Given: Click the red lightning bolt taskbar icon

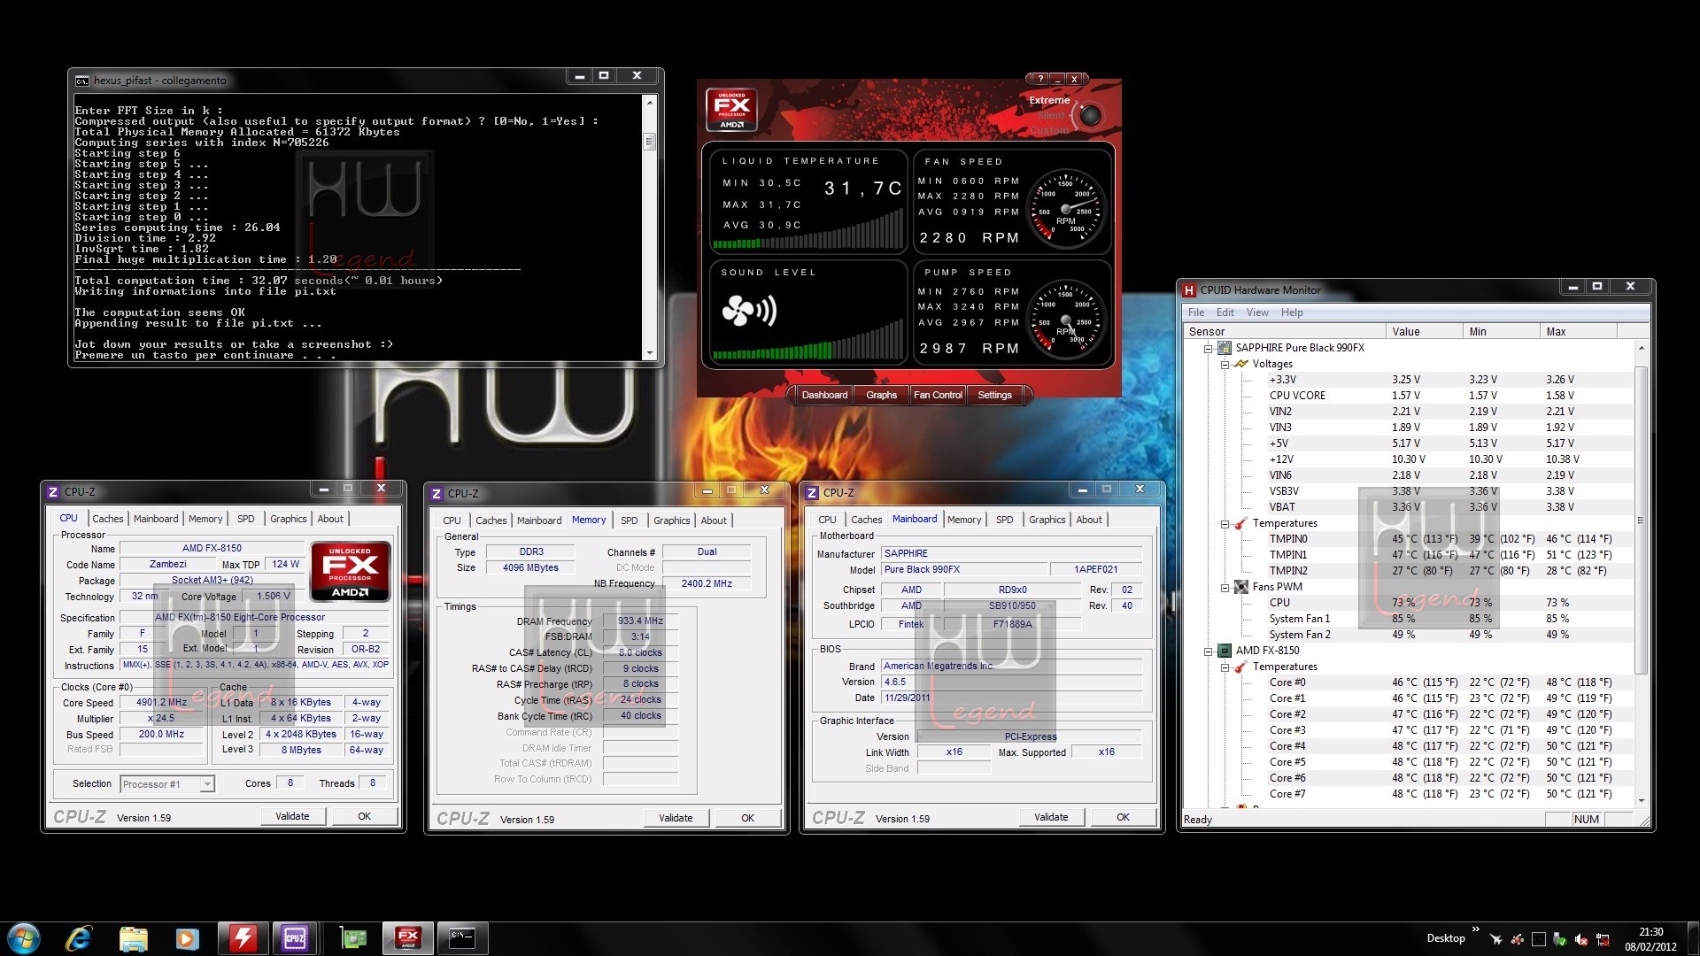Looking at the screenshot, I should pos(242,938).
